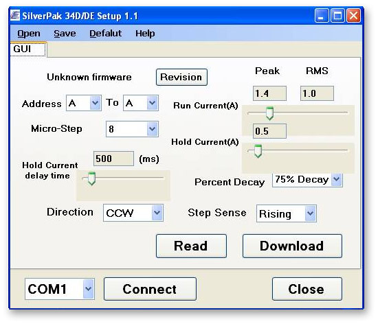Click the Revision button
The image size is (378, 326).
181,78
